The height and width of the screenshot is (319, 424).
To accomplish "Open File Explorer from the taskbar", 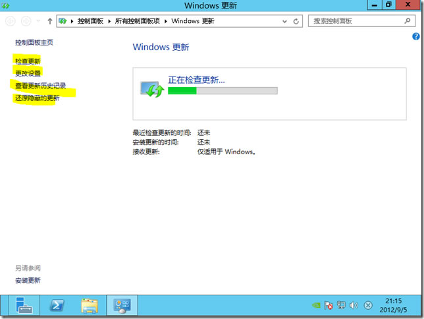I will [90, 306].
